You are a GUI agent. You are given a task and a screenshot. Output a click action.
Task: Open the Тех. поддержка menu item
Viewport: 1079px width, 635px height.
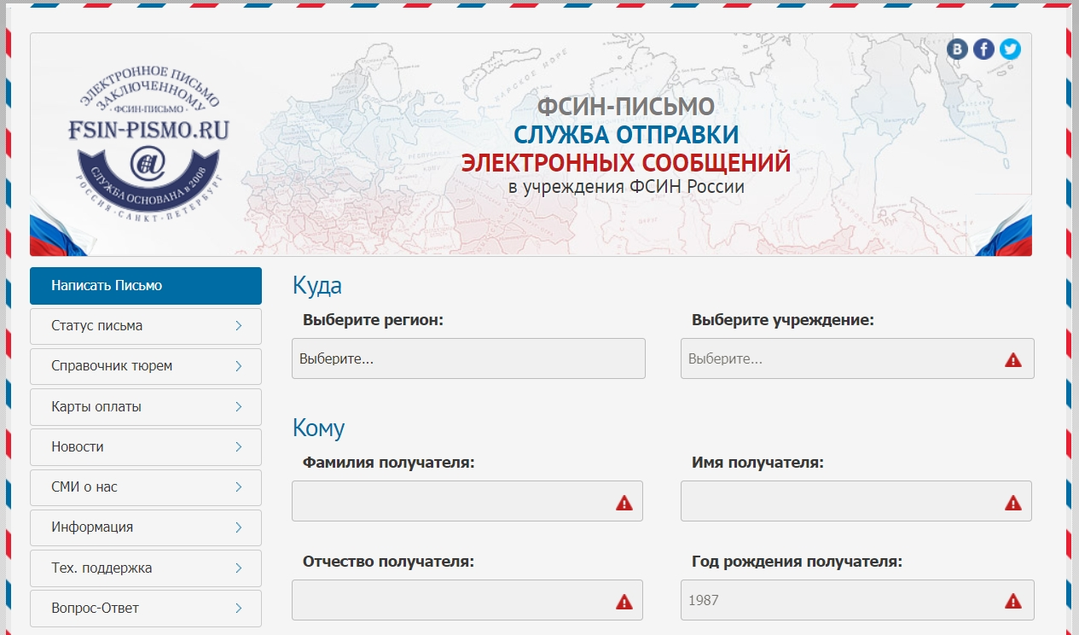click(146, 568)
